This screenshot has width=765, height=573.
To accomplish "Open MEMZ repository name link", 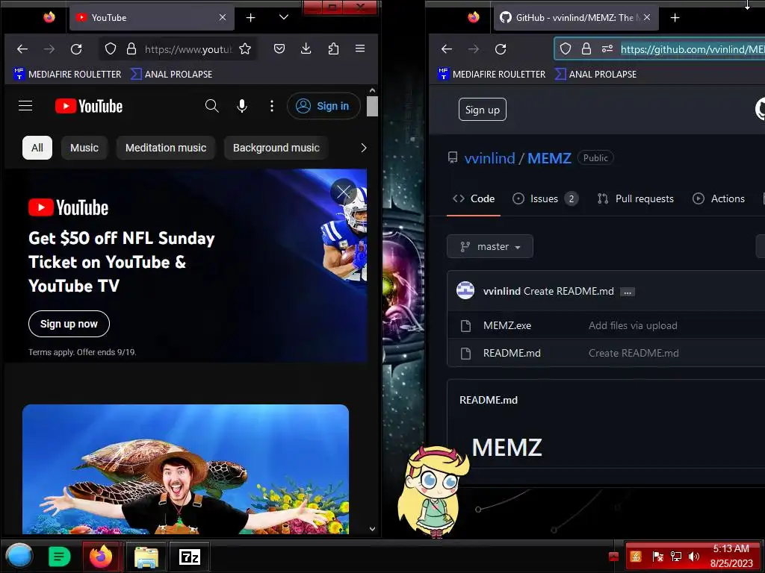I will [549, 158].
